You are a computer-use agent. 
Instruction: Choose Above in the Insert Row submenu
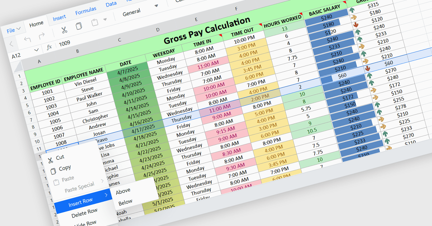click(123, 191)
